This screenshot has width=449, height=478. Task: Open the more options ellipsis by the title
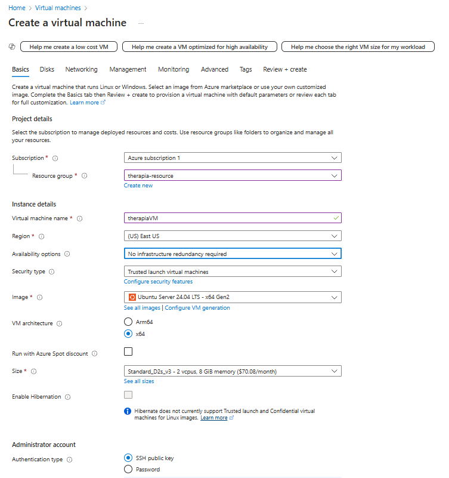tap(141, 23)
